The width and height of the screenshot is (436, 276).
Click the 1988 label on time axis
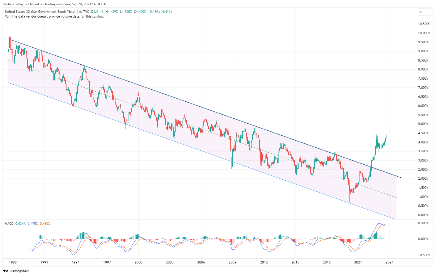pos(13,262)
